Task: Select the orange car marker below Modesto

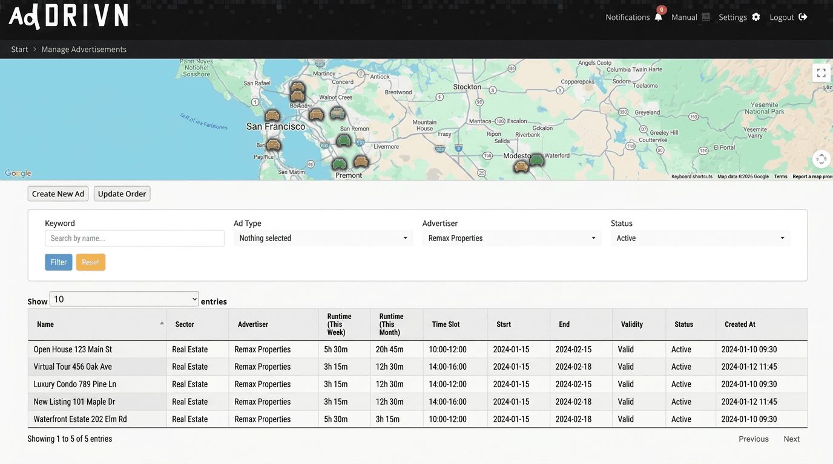Action: (x=521, y=166)
